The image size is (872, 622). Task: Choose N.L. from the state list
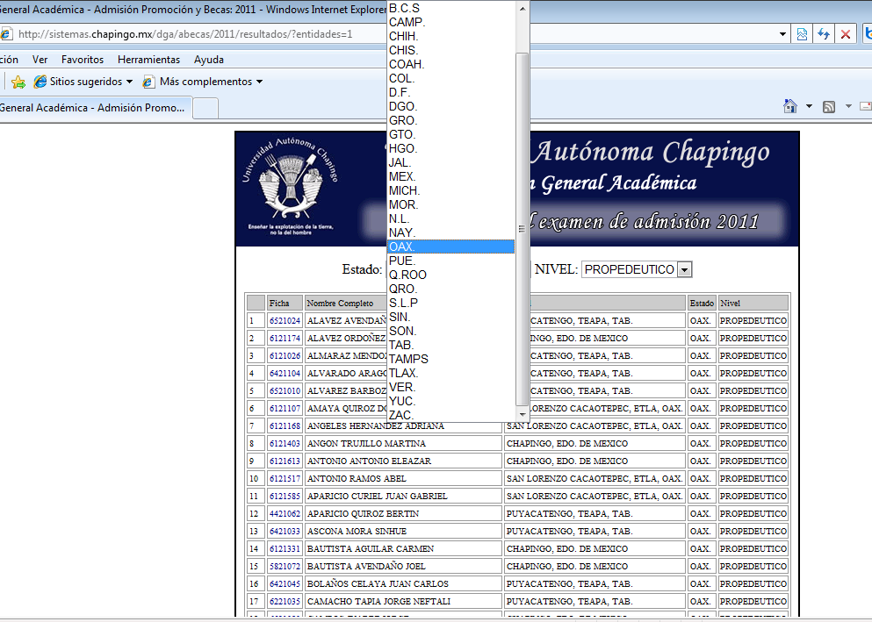tap(450, 218)
